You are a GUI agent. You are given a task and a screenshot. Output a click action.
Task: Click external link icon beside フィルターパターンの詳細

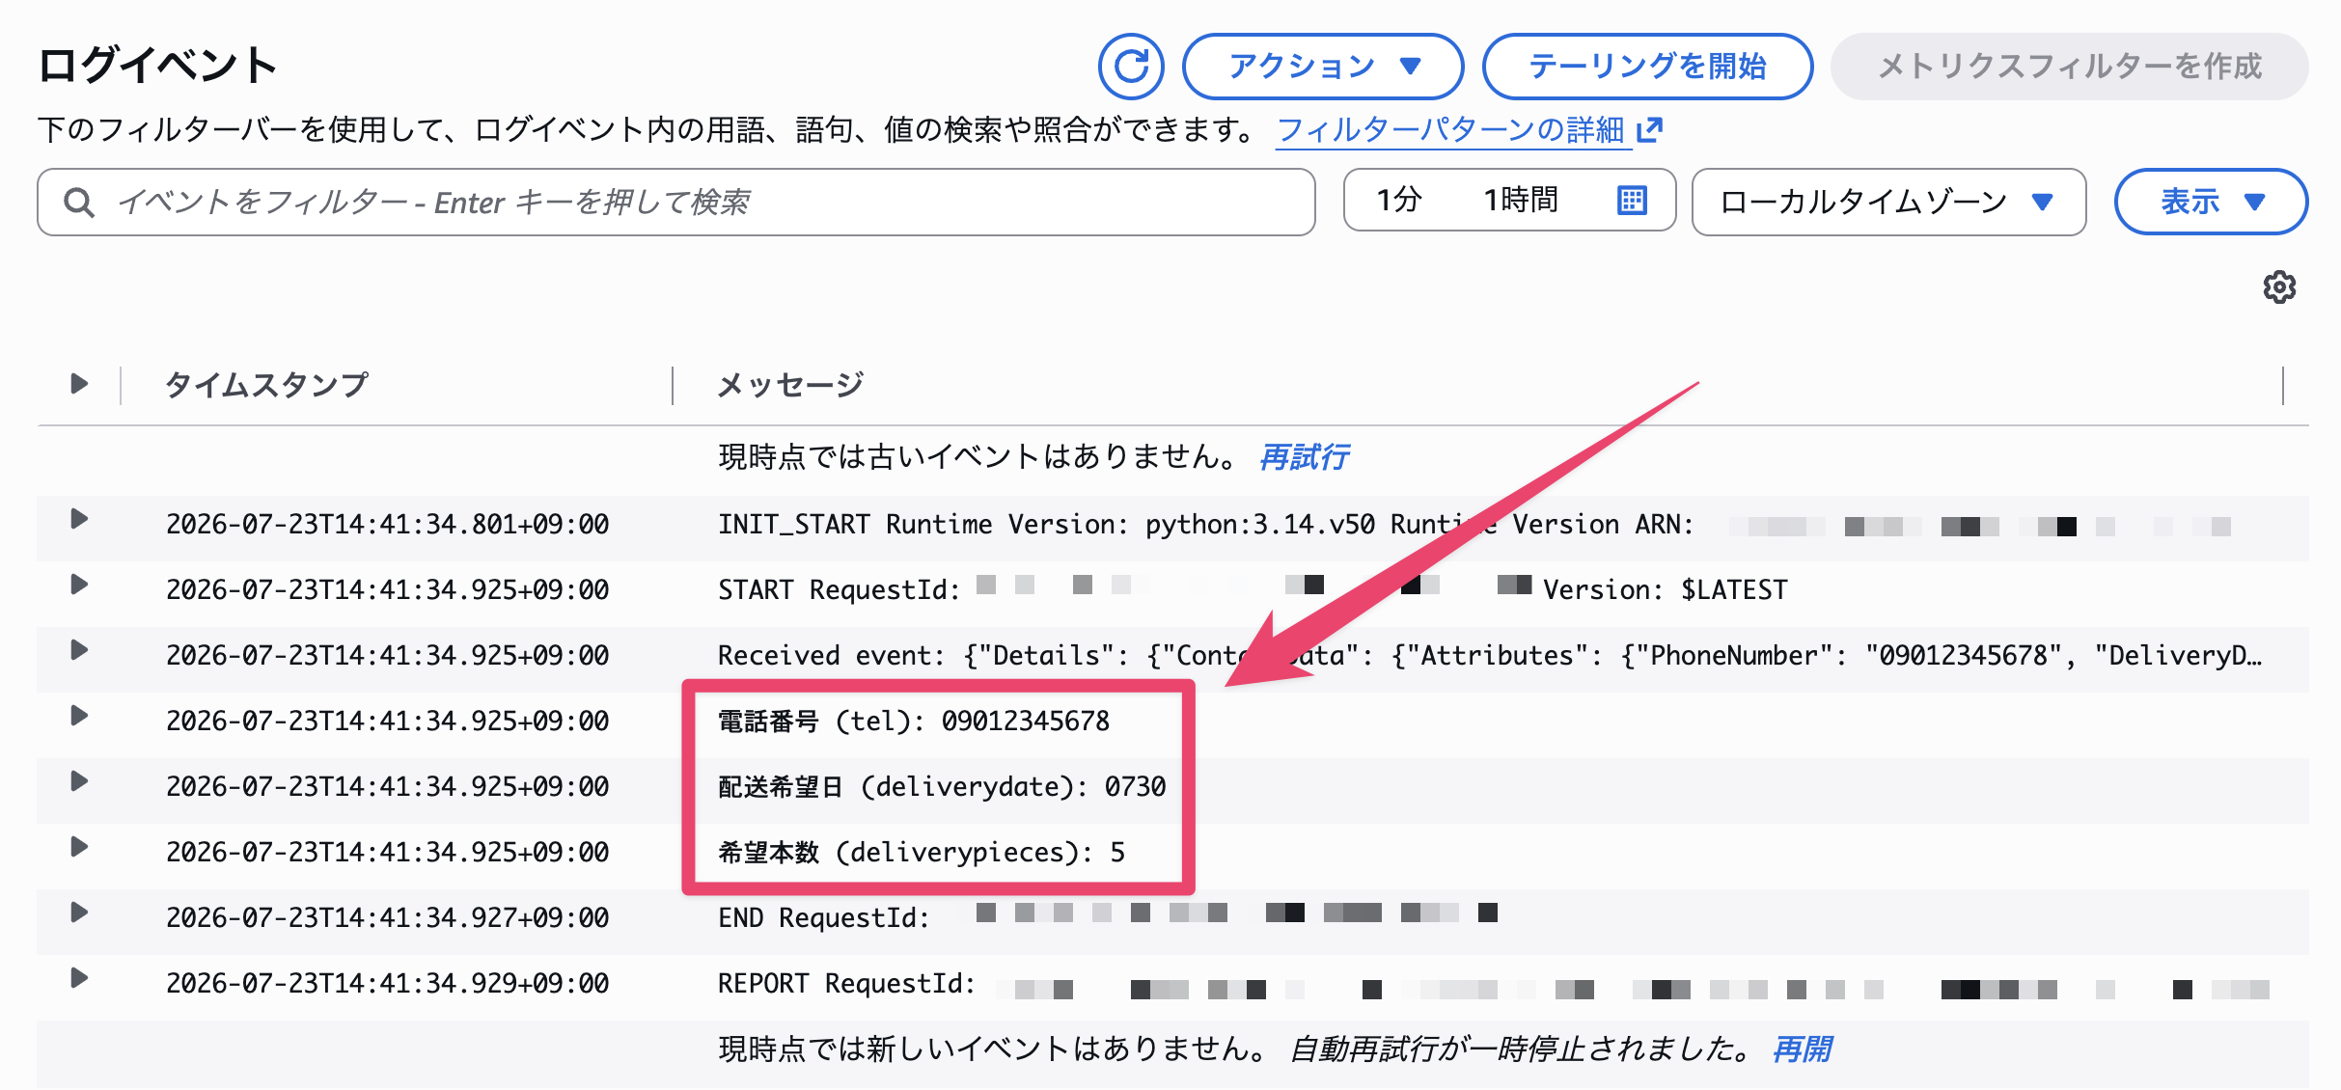pyautogui.click(x=1650, y=129)
